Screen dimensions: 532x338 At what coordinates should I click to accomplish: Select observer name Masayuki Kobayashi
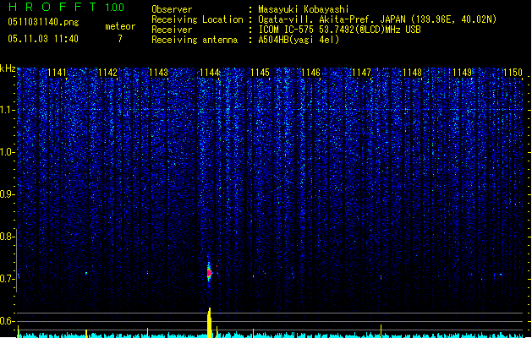(304, 9)
